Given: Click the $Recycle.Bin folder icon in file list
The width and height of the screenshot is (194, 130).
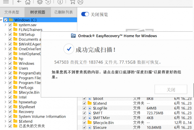Looking at the screenshot, I should coord(90,123).
